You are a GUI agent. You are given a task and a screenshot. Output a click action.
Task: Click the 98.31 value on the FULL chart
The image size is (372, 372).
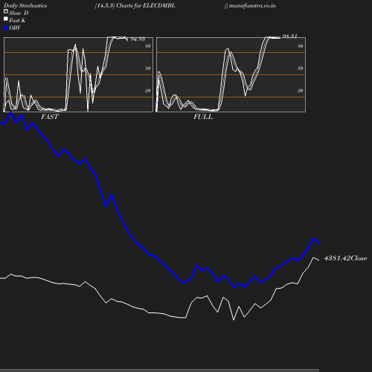(289, 36)
